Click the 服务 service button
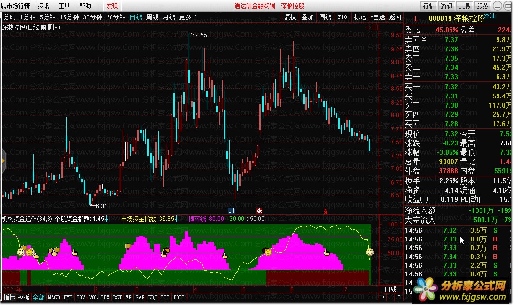 482,6
